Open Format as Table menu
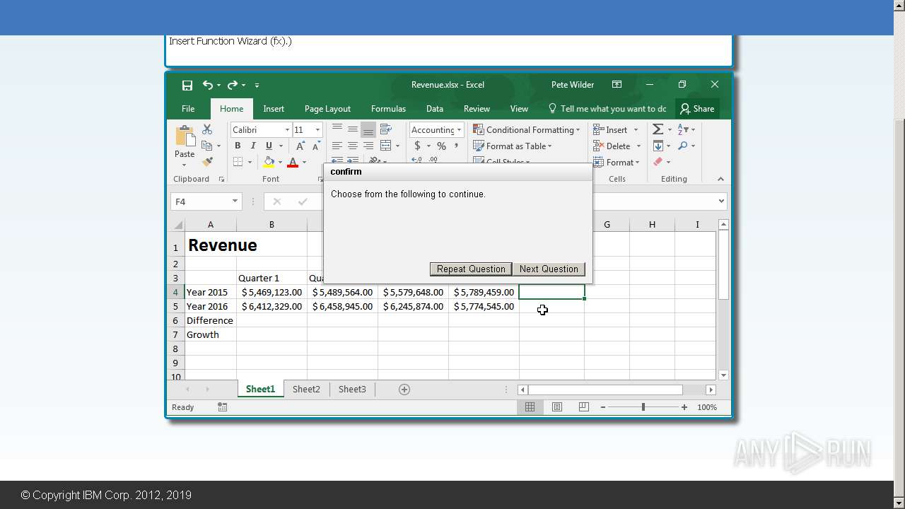905x509 pixels. coord(512,146)
